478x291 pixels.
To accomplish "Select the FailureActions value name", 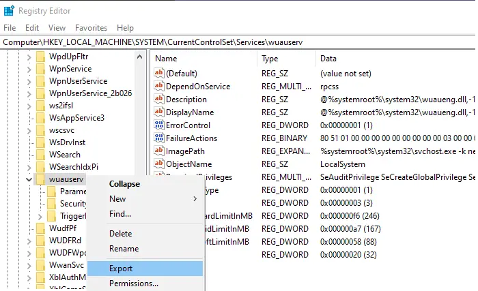I will point(191,138).
